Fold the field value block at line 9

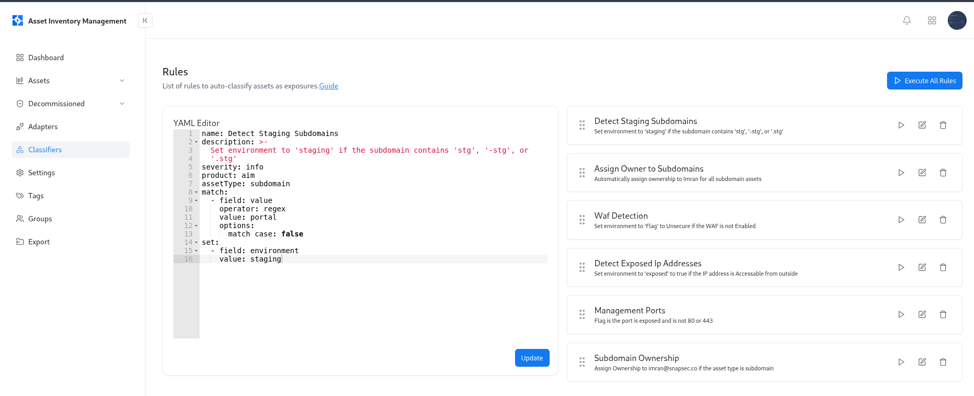(x=196, y=201)
